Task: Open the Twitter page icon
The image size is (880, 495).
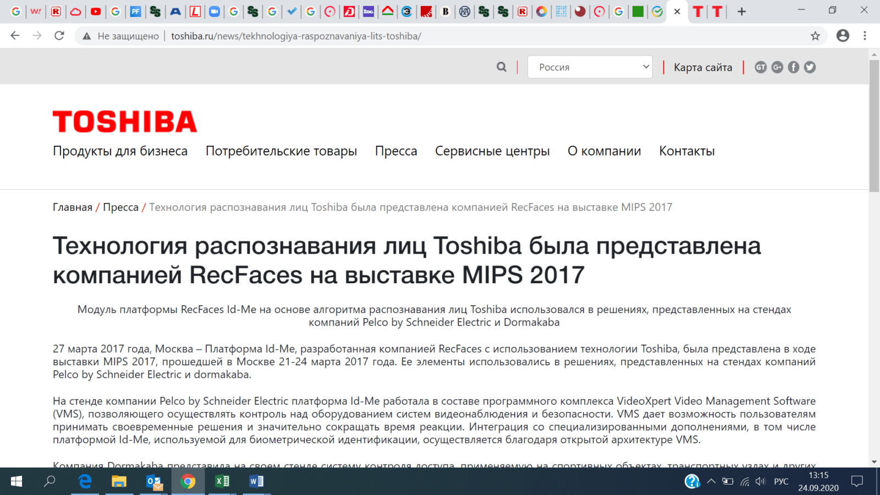Action: 810,67
